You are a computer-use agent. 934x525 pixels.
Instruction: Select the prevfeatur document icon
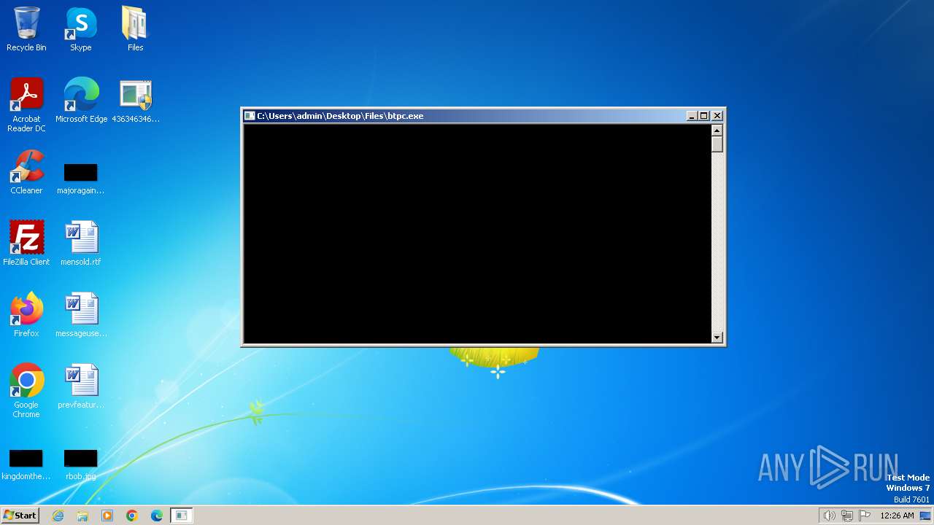click(81, 386)
